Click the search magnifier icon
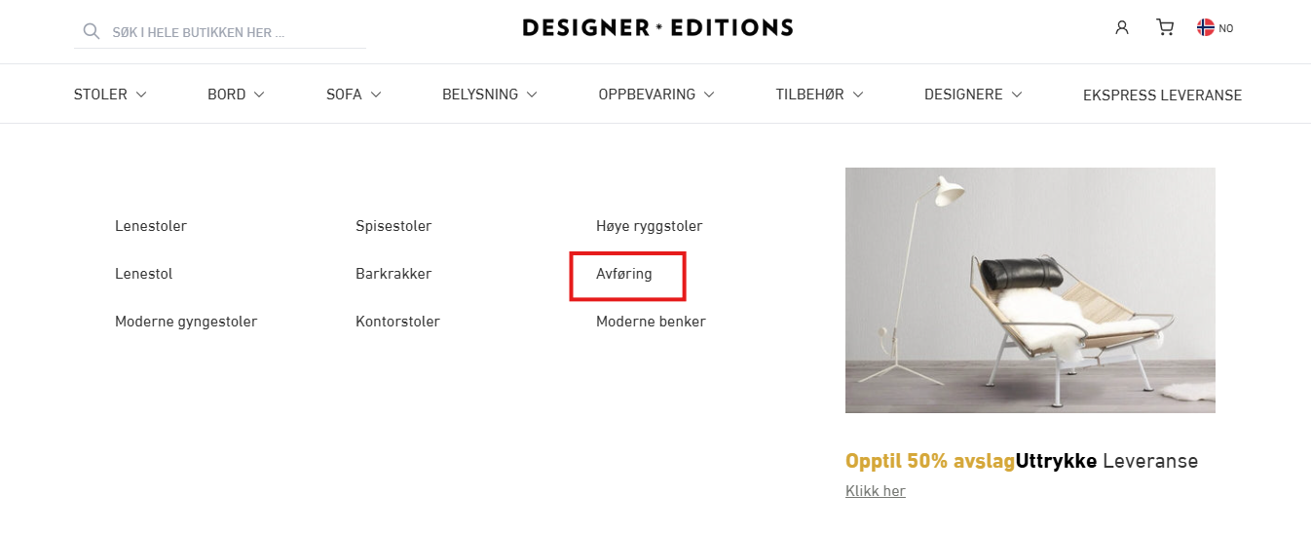 [92, 31]
